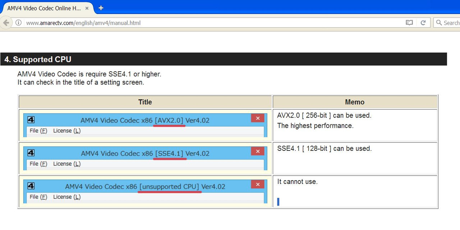Open File (F) menu in AVX2.0 screenshot
460x230 pixels.
(38, 131)
